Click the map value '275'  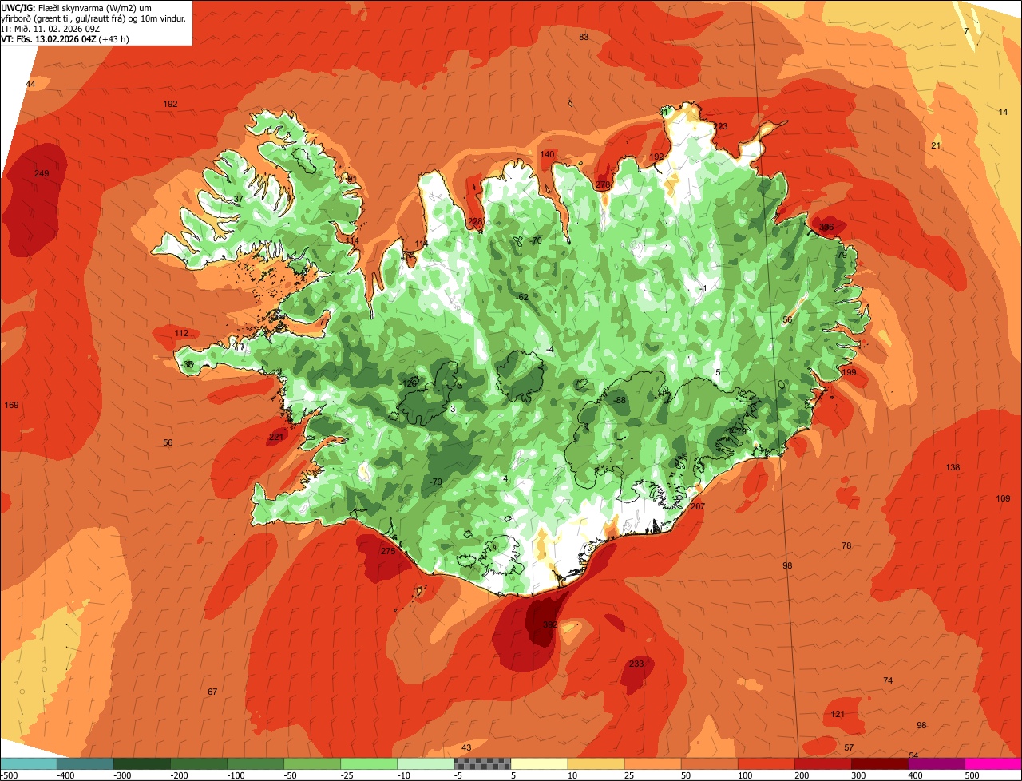(x=388, y=551)
